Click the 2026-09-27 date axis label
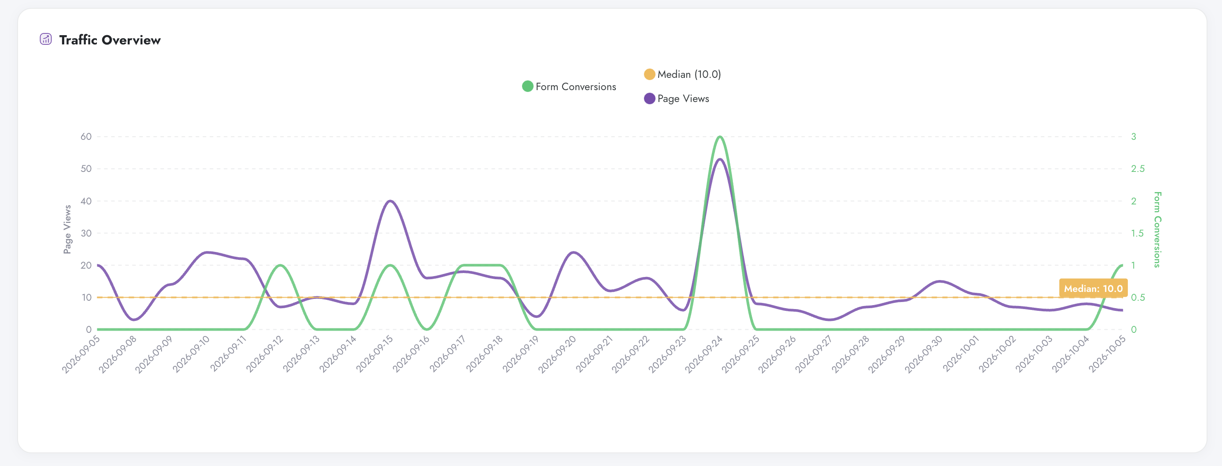1222x466 pixels. coord(813,354)
